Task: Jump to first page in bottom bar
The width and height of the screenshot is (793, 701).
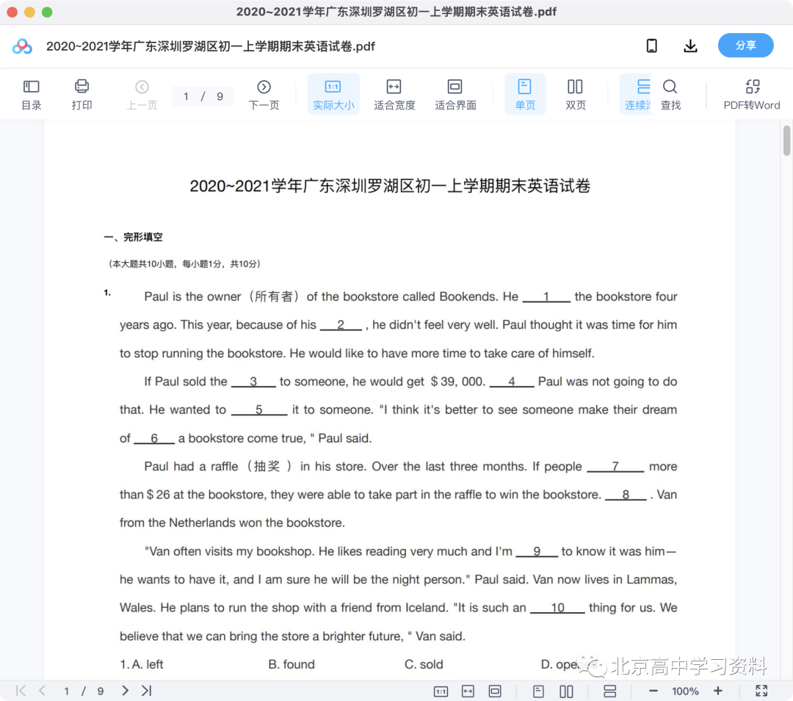Action: point(21,691)
